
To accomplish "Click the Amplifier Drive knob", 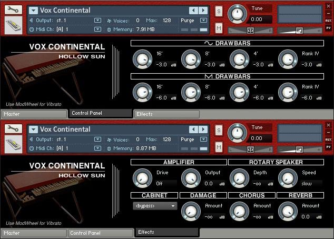I will point(143,178).
